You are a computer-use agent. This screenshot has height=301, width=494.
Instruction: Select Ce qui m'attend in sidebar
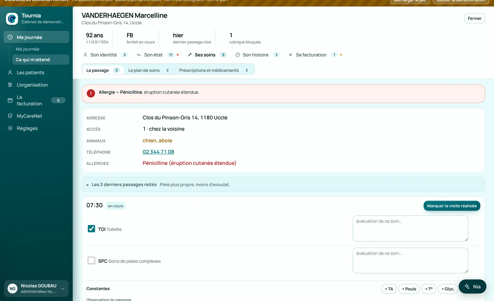tap(41, 60)
